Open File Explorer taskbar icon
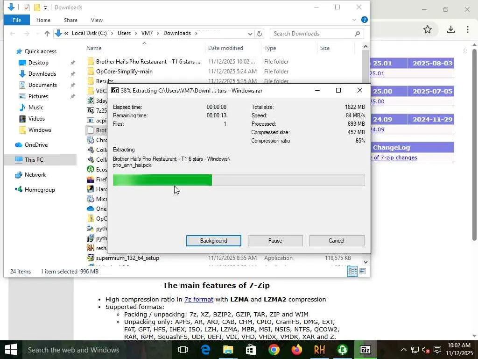Viewport: 478px width, 359px height. coord(228,350)
